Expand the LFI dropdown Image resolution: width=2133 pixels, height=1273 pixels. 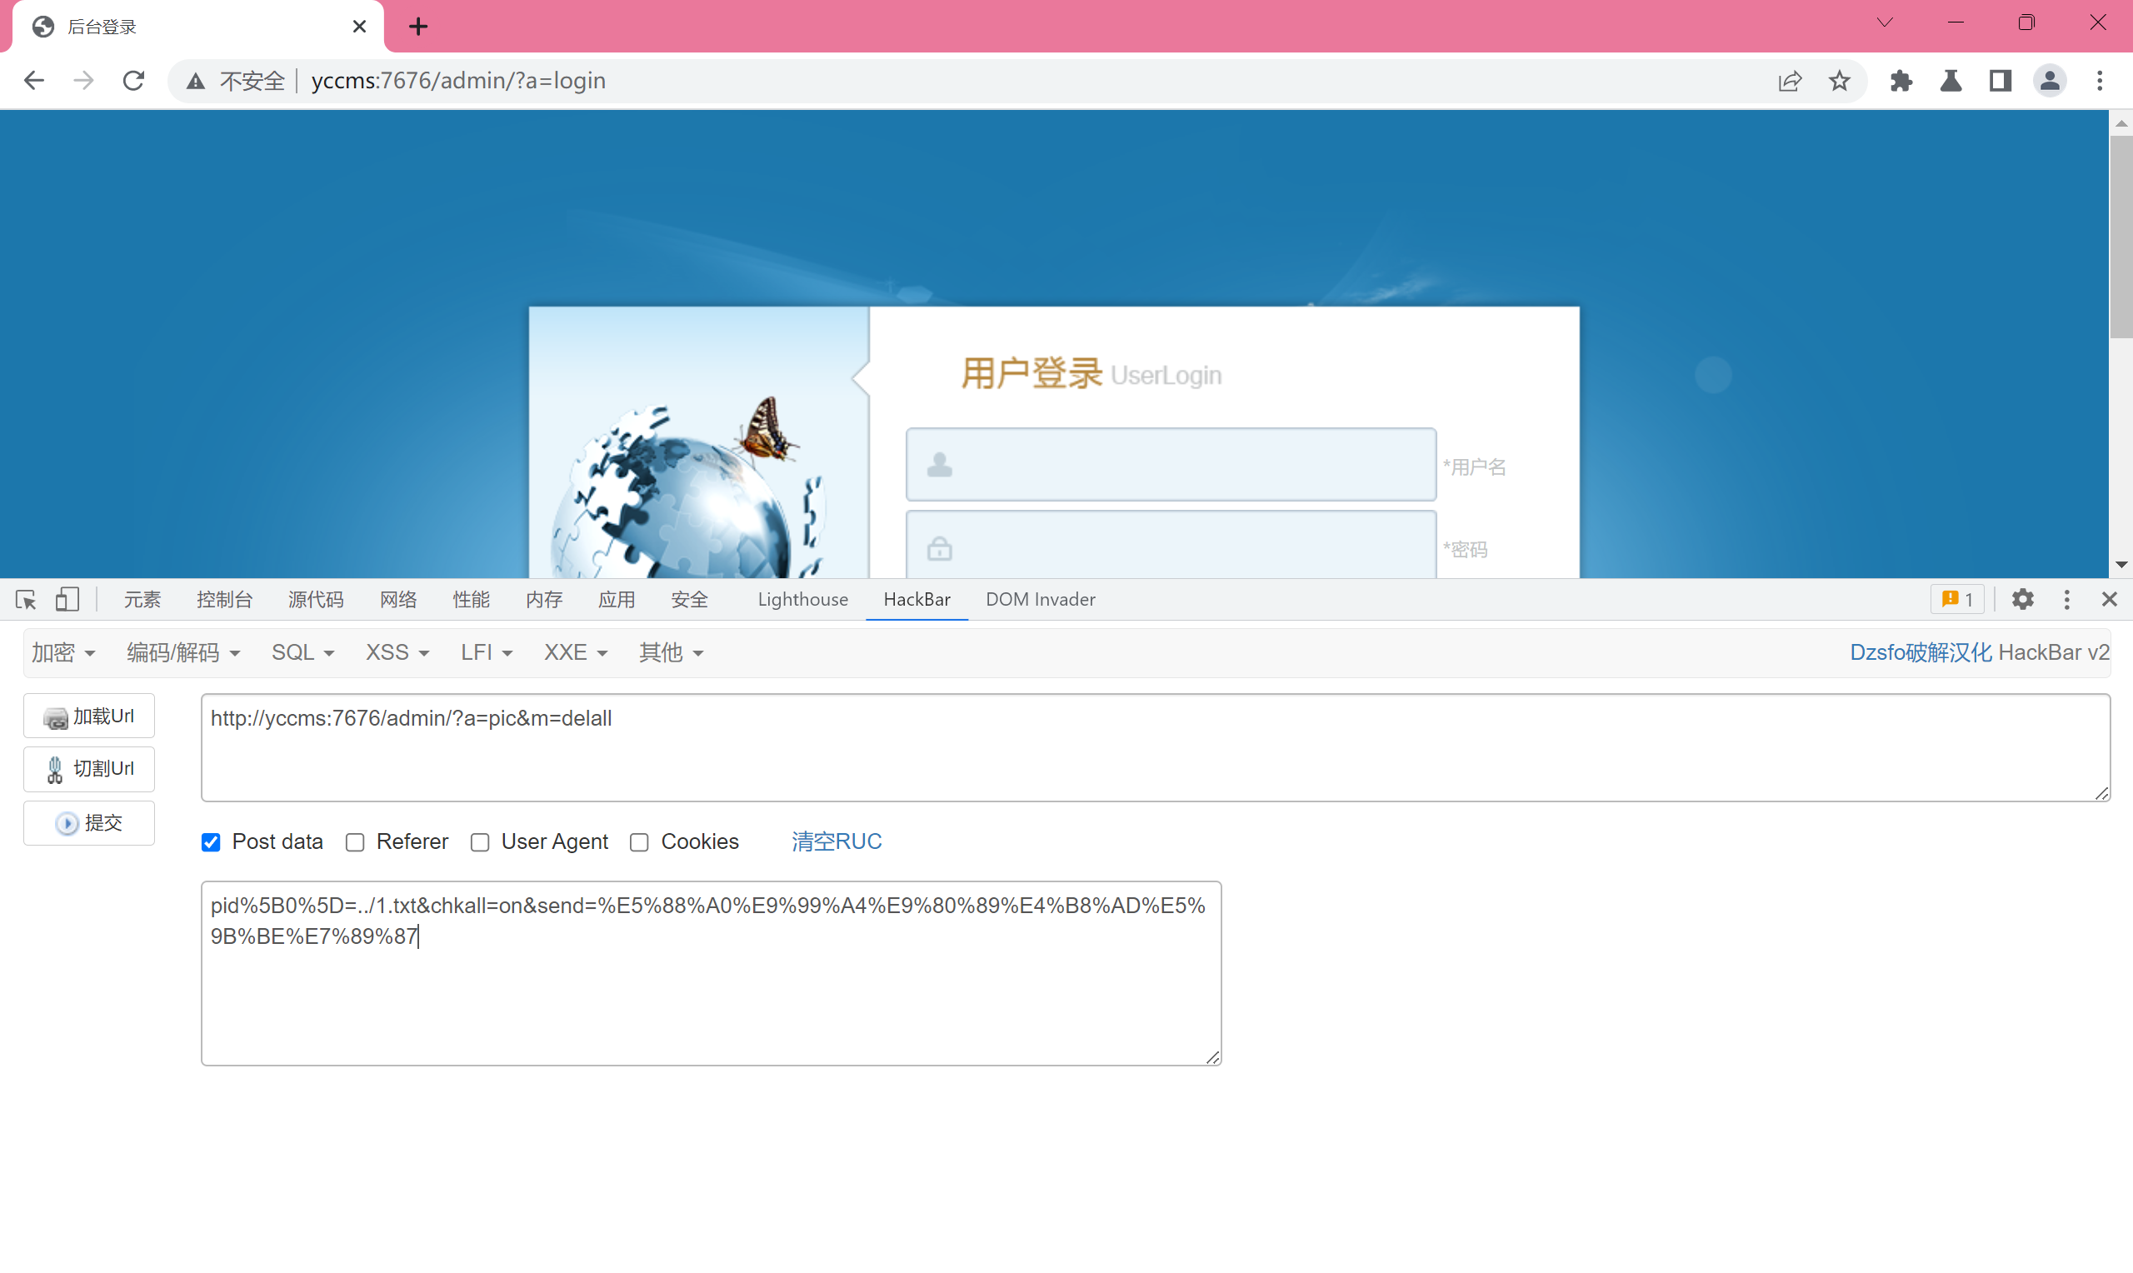pos(486,653)
